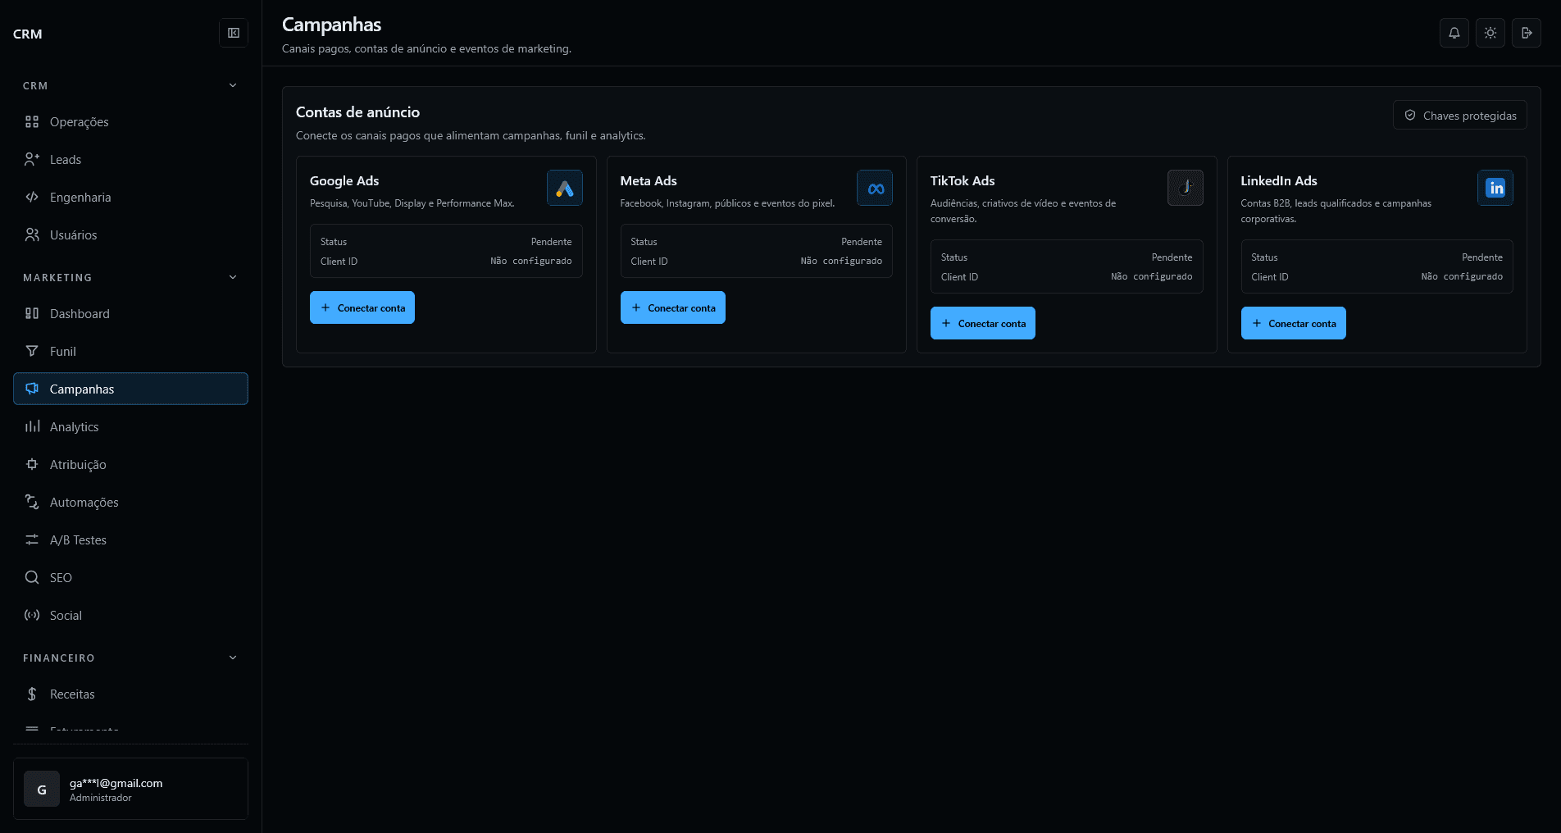Connect the Google Ads account

pos(362,307)
